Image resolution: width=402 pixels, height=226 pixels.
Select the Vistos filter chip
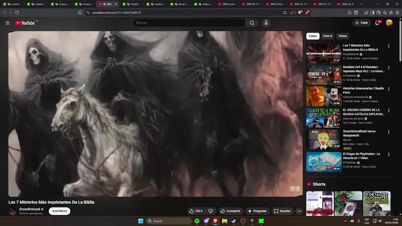(343, 36)
